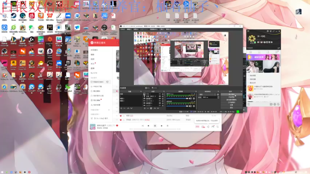Click Start Recording in OBS controls
Screen dimensions: 310x174
[x=231, y=97]
